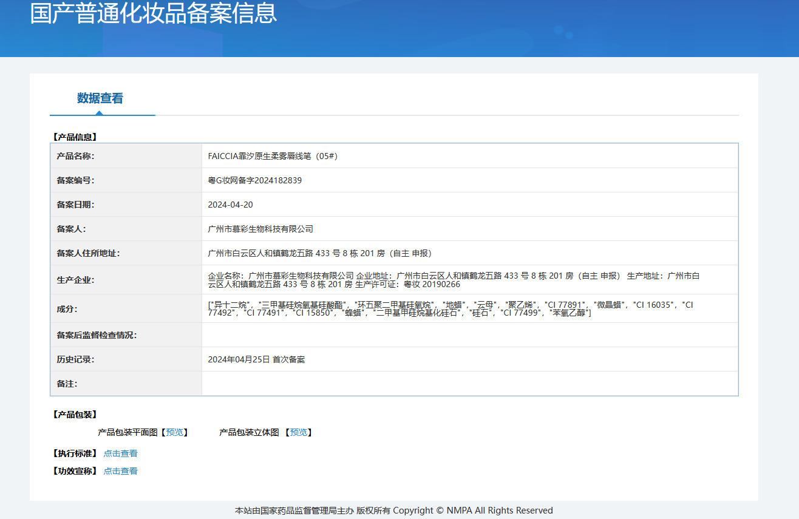Screen dimensions: 799x519
Task: Click the 备案人 company name cell
Action: (470, 229)
